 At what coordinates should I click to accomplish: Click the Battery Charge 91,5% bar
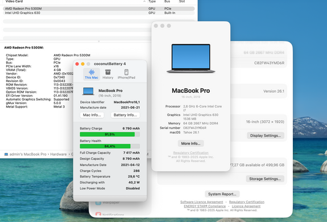[110, 134]
